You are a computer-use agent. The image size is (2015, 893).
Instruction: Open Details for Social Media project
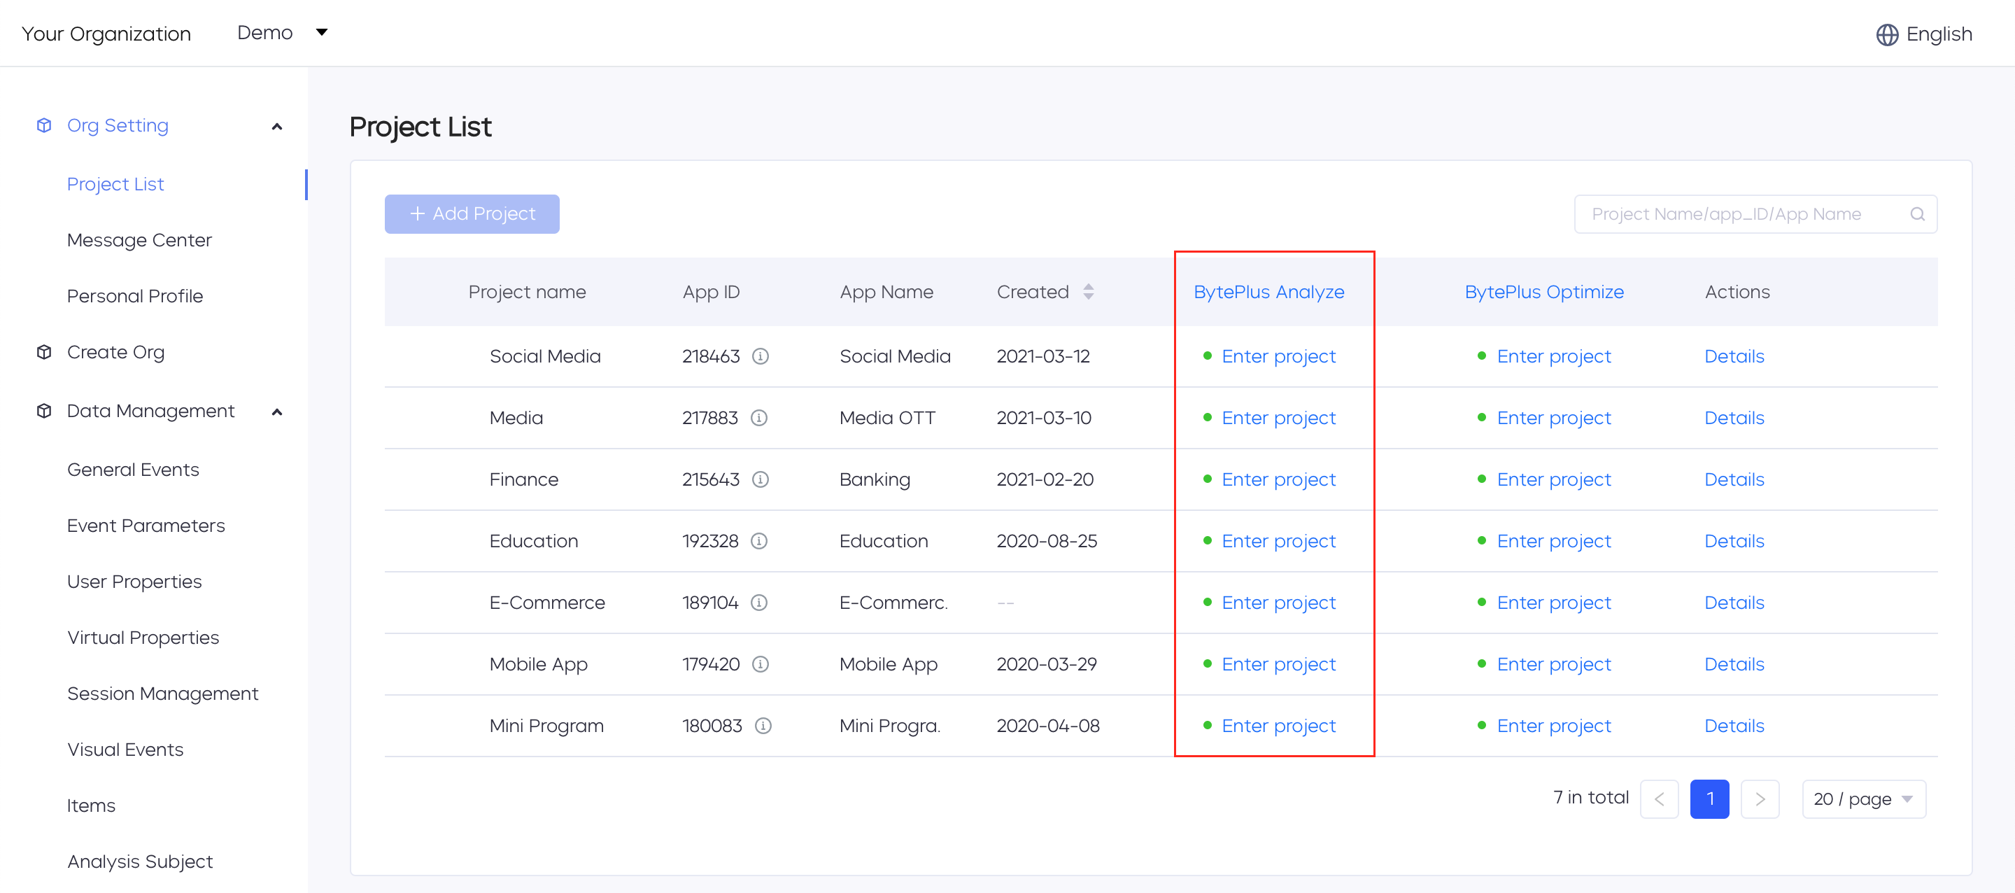point(1734,356)
